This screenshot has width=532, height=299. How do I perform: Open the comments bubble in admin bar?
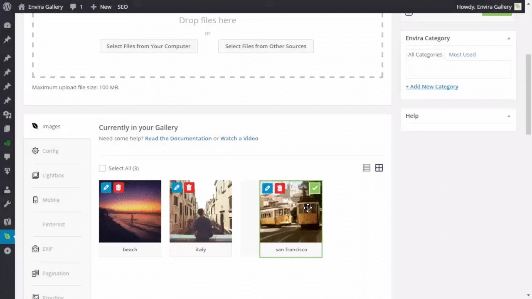76,7
